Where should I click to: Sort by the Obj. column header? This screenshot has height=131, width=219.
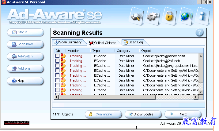click(x=60, y=51)
